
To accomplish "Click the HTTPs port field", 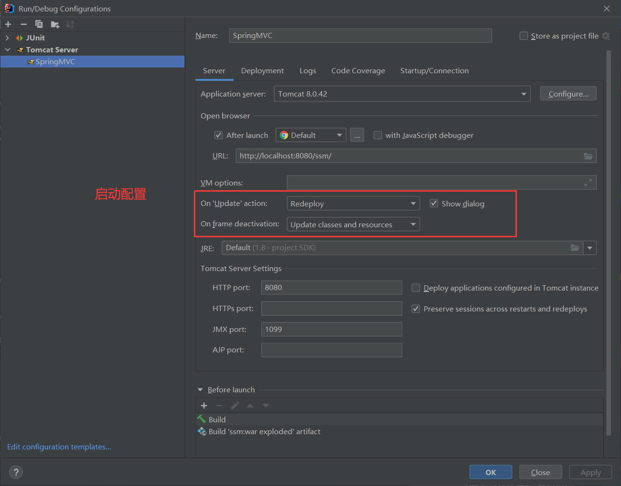I will pos(331,309).
